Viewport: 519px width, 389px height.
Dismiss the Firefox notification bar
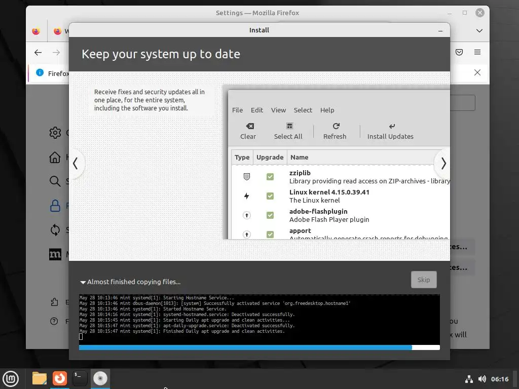point(477,72)
